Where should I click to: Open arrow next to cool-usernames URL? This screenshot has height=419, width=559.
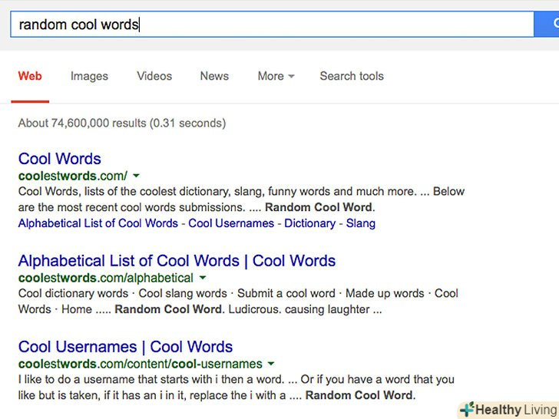pyautogui.click(x=272, y=364)
